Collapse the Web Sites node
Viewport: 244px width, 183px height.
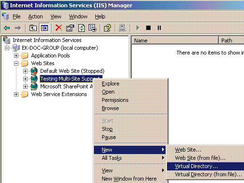coord(16,63)
